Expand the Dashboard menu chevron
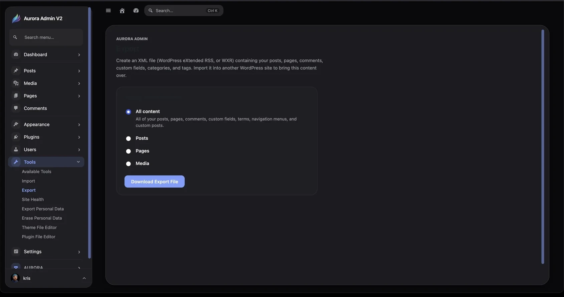This screenshot has height=297, width=564. coord(79,55)
